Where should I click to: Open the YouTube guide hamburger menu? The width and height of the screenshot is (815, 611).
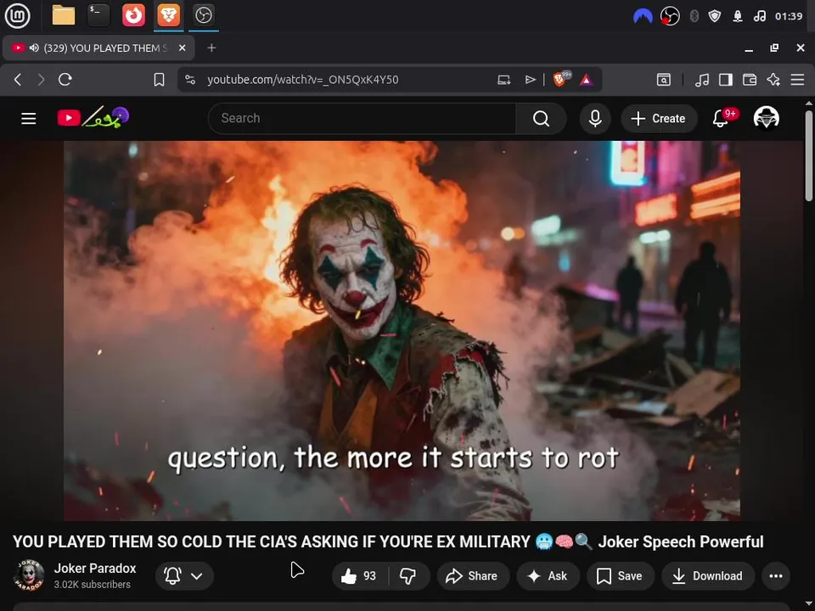[29, 119]
